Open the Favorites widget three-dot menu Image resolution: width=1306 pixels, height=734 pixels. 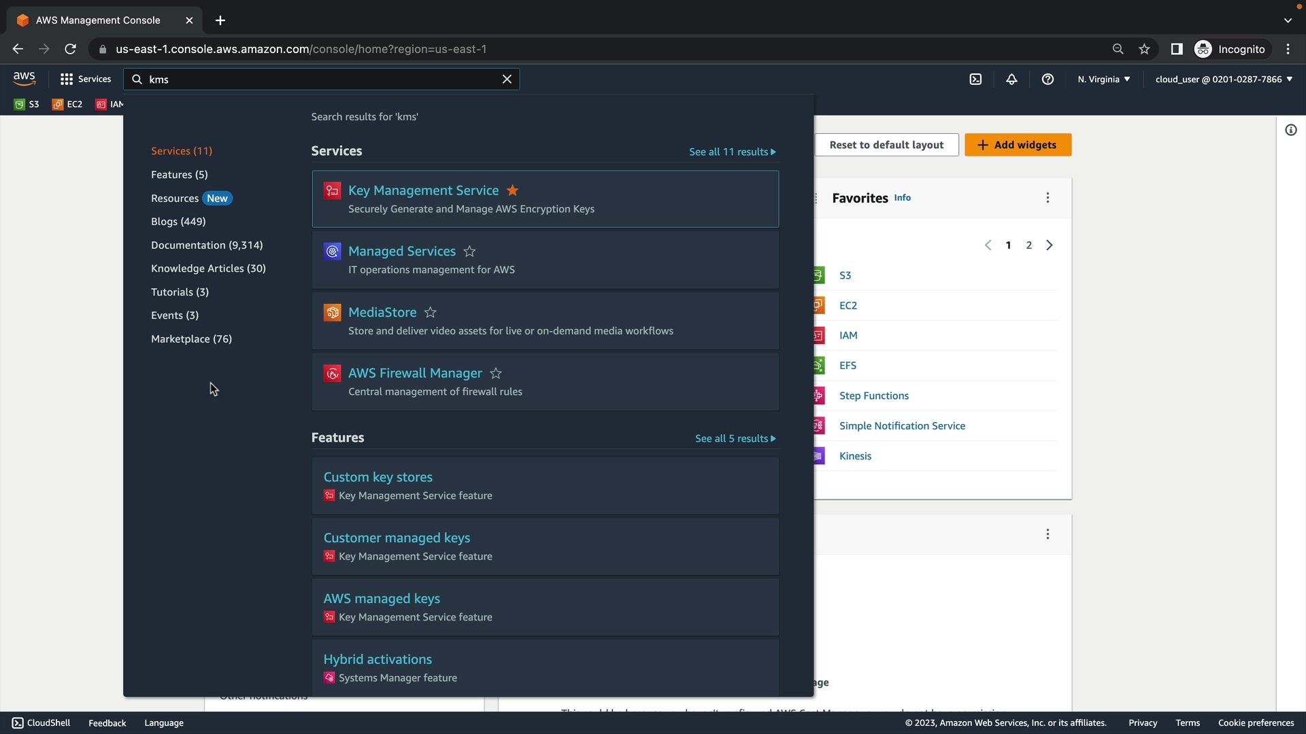tap(1048, 198)
